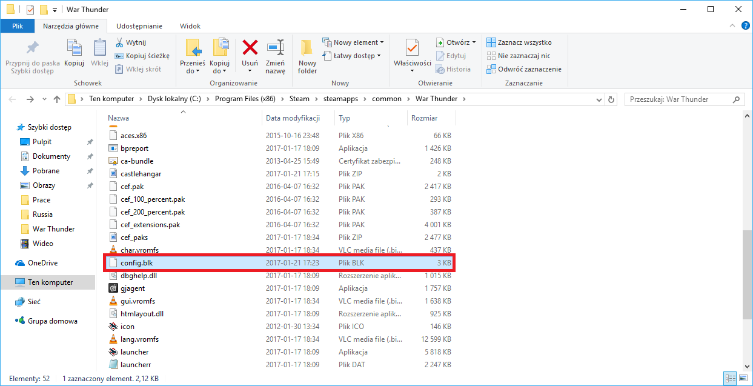Click the Nowy folder icon

coord(307,48)
